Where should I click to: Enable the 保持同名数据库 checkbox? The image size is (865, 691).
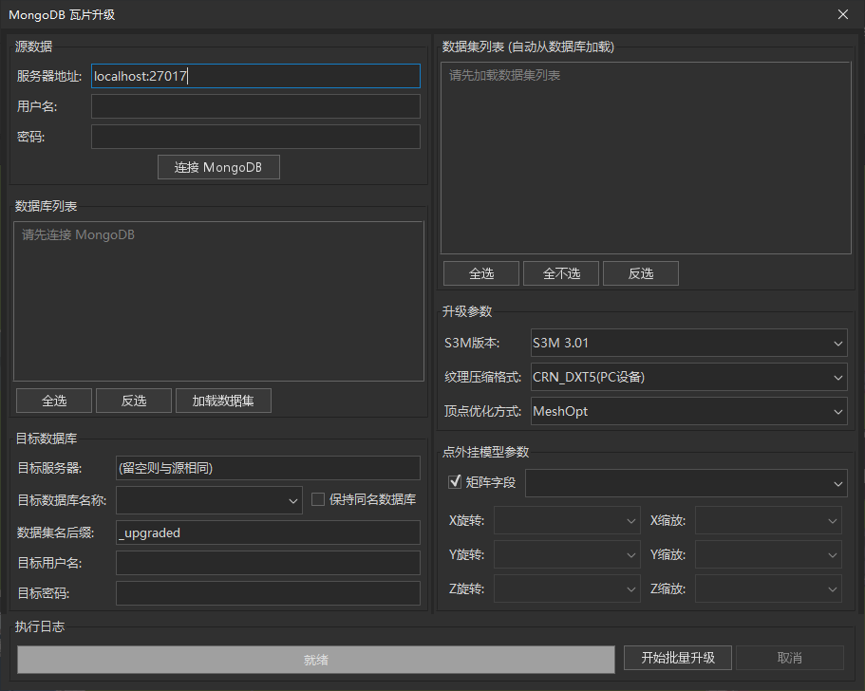point(318,499)
